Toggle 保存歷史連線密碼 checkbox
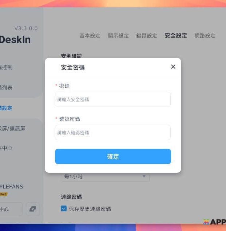 point(64,208)
